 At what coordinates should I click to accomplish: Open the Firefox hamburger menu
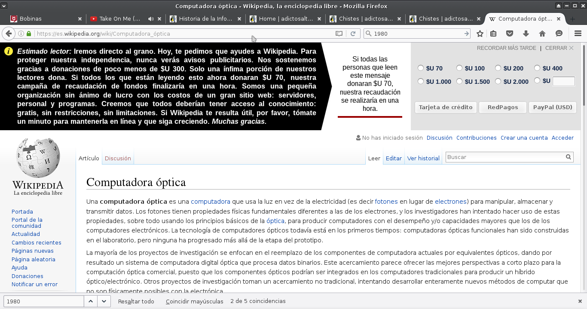tap(578, 34)
